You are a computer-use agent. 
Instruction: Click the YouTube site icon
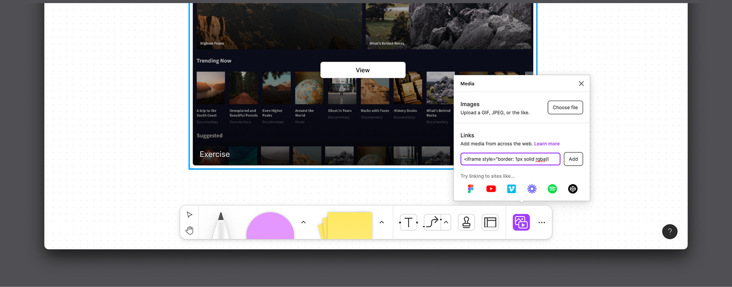[491, 189]
